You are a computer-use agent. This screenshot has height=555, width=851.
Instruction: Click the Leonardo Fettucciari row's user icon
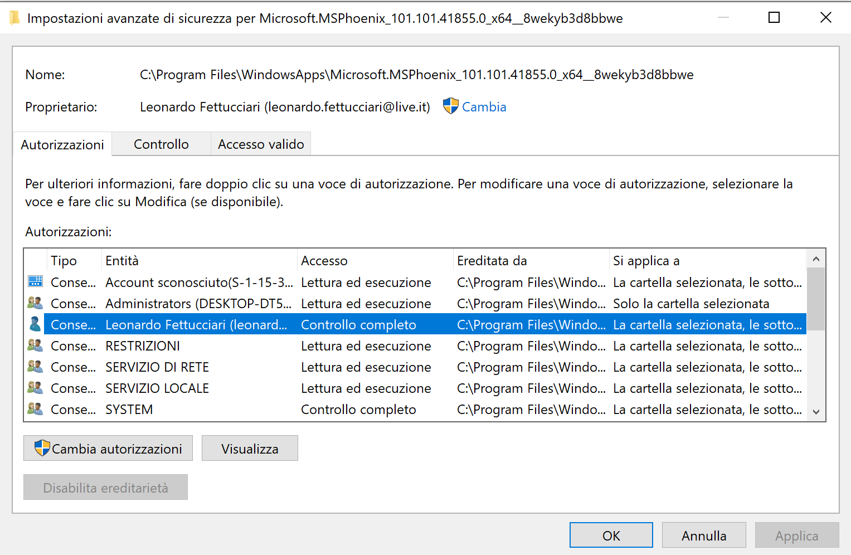35,324
